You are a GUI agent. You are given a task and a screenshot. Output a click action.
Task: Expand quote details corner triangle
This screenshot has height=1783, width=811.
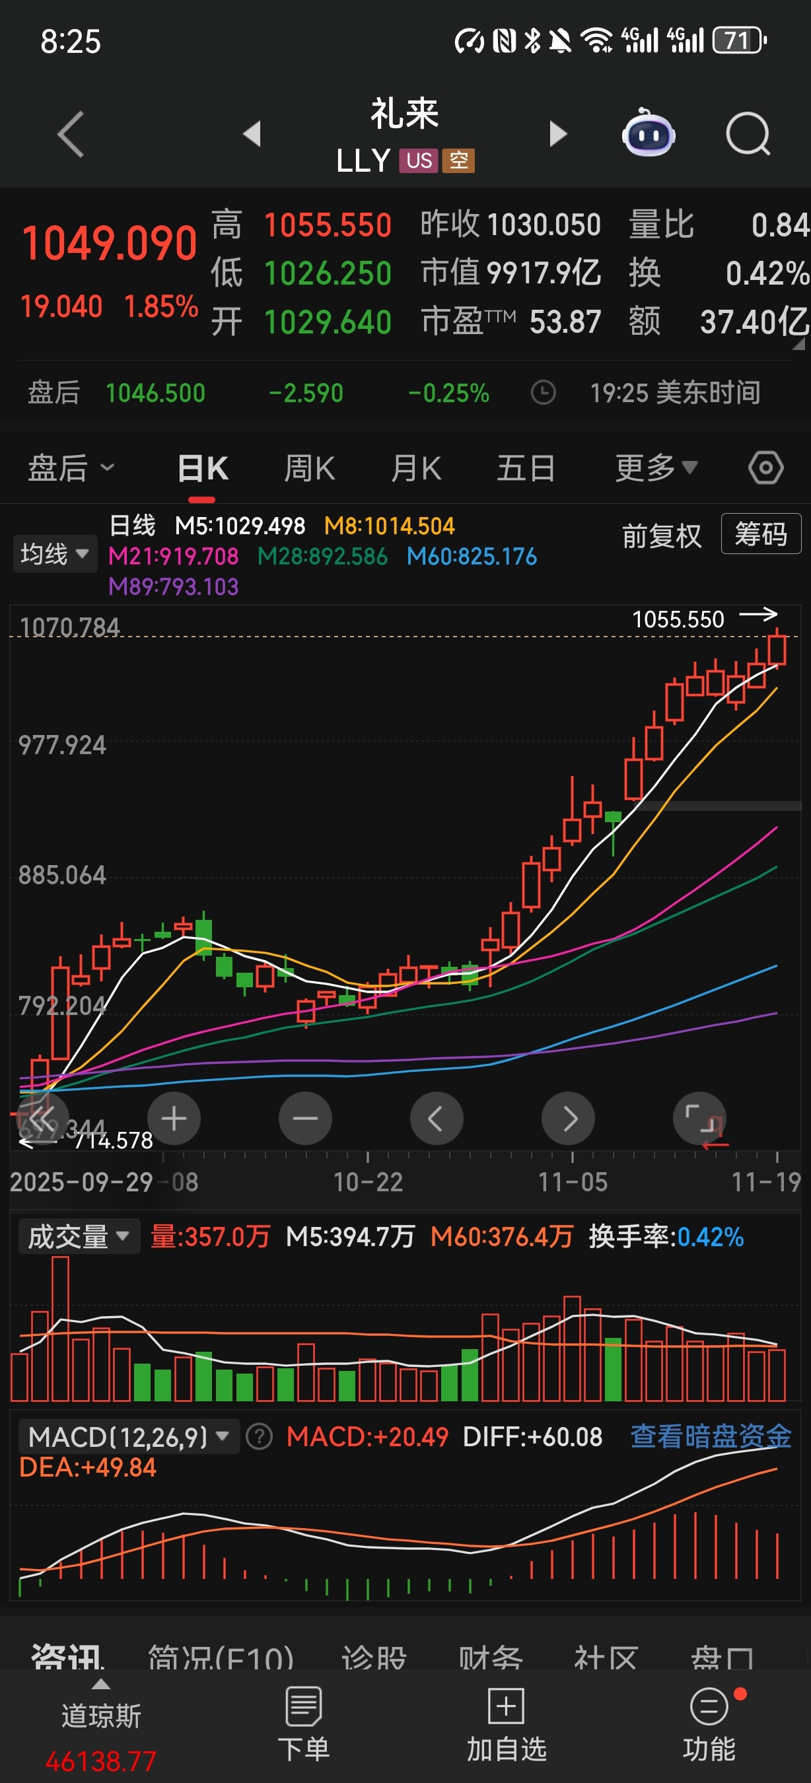798,343
